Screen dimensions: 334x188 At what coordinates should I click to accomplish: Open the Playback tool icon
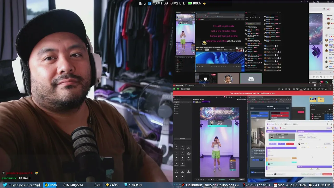pyautogui.click(x=182, y=172)
